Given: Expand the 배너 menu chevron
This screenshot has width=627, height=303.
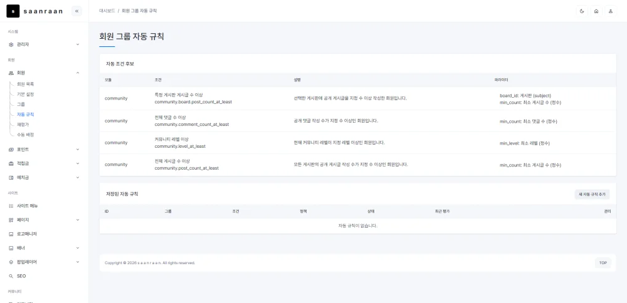Looking at the screenshot, I should [78, 248].
